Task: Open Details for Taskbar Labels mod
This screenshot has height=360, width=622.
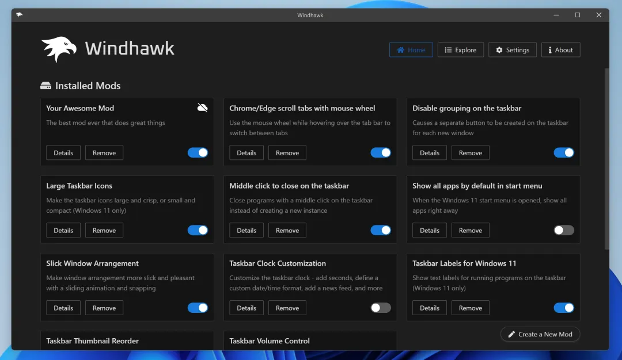Action: pos(430,308)
